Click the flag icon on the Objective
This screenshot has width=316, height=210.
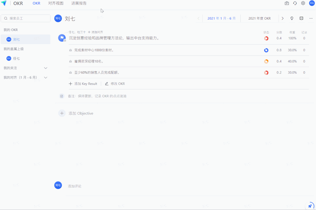pyautogui.click(x=62, y=37)
